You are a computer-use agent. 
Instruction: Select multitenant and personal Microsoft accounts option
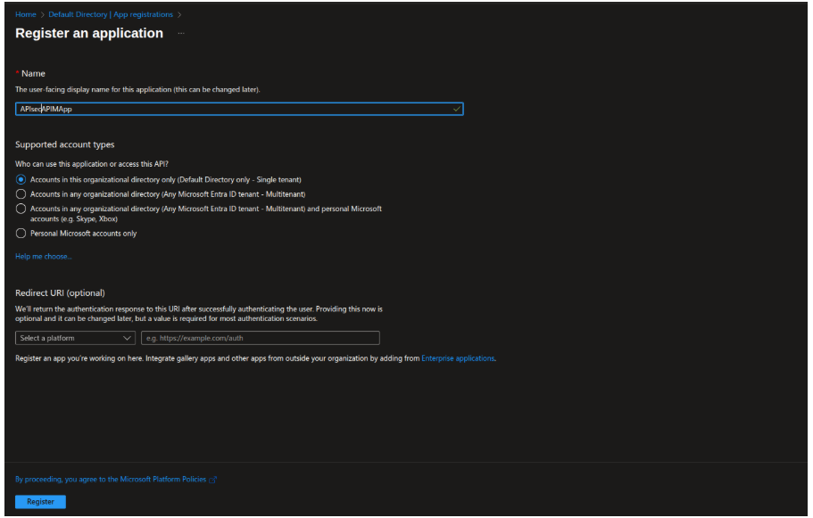point(21,209)
